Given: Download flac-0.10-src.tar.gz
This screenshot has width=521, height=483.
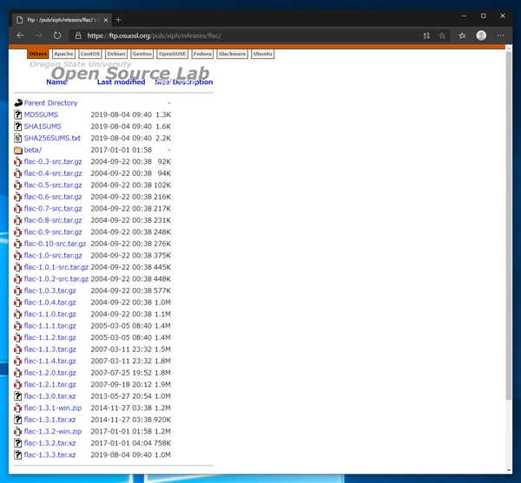Looking at the screenshot, I should (x=55, y=244).
